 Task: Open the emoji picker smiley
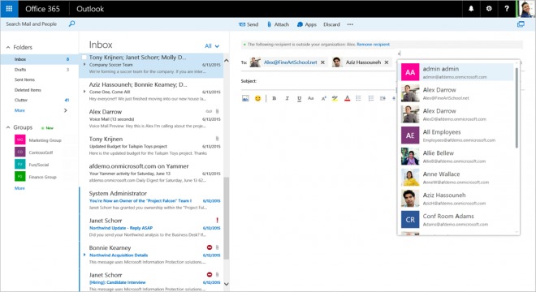[x=257, y=98]
